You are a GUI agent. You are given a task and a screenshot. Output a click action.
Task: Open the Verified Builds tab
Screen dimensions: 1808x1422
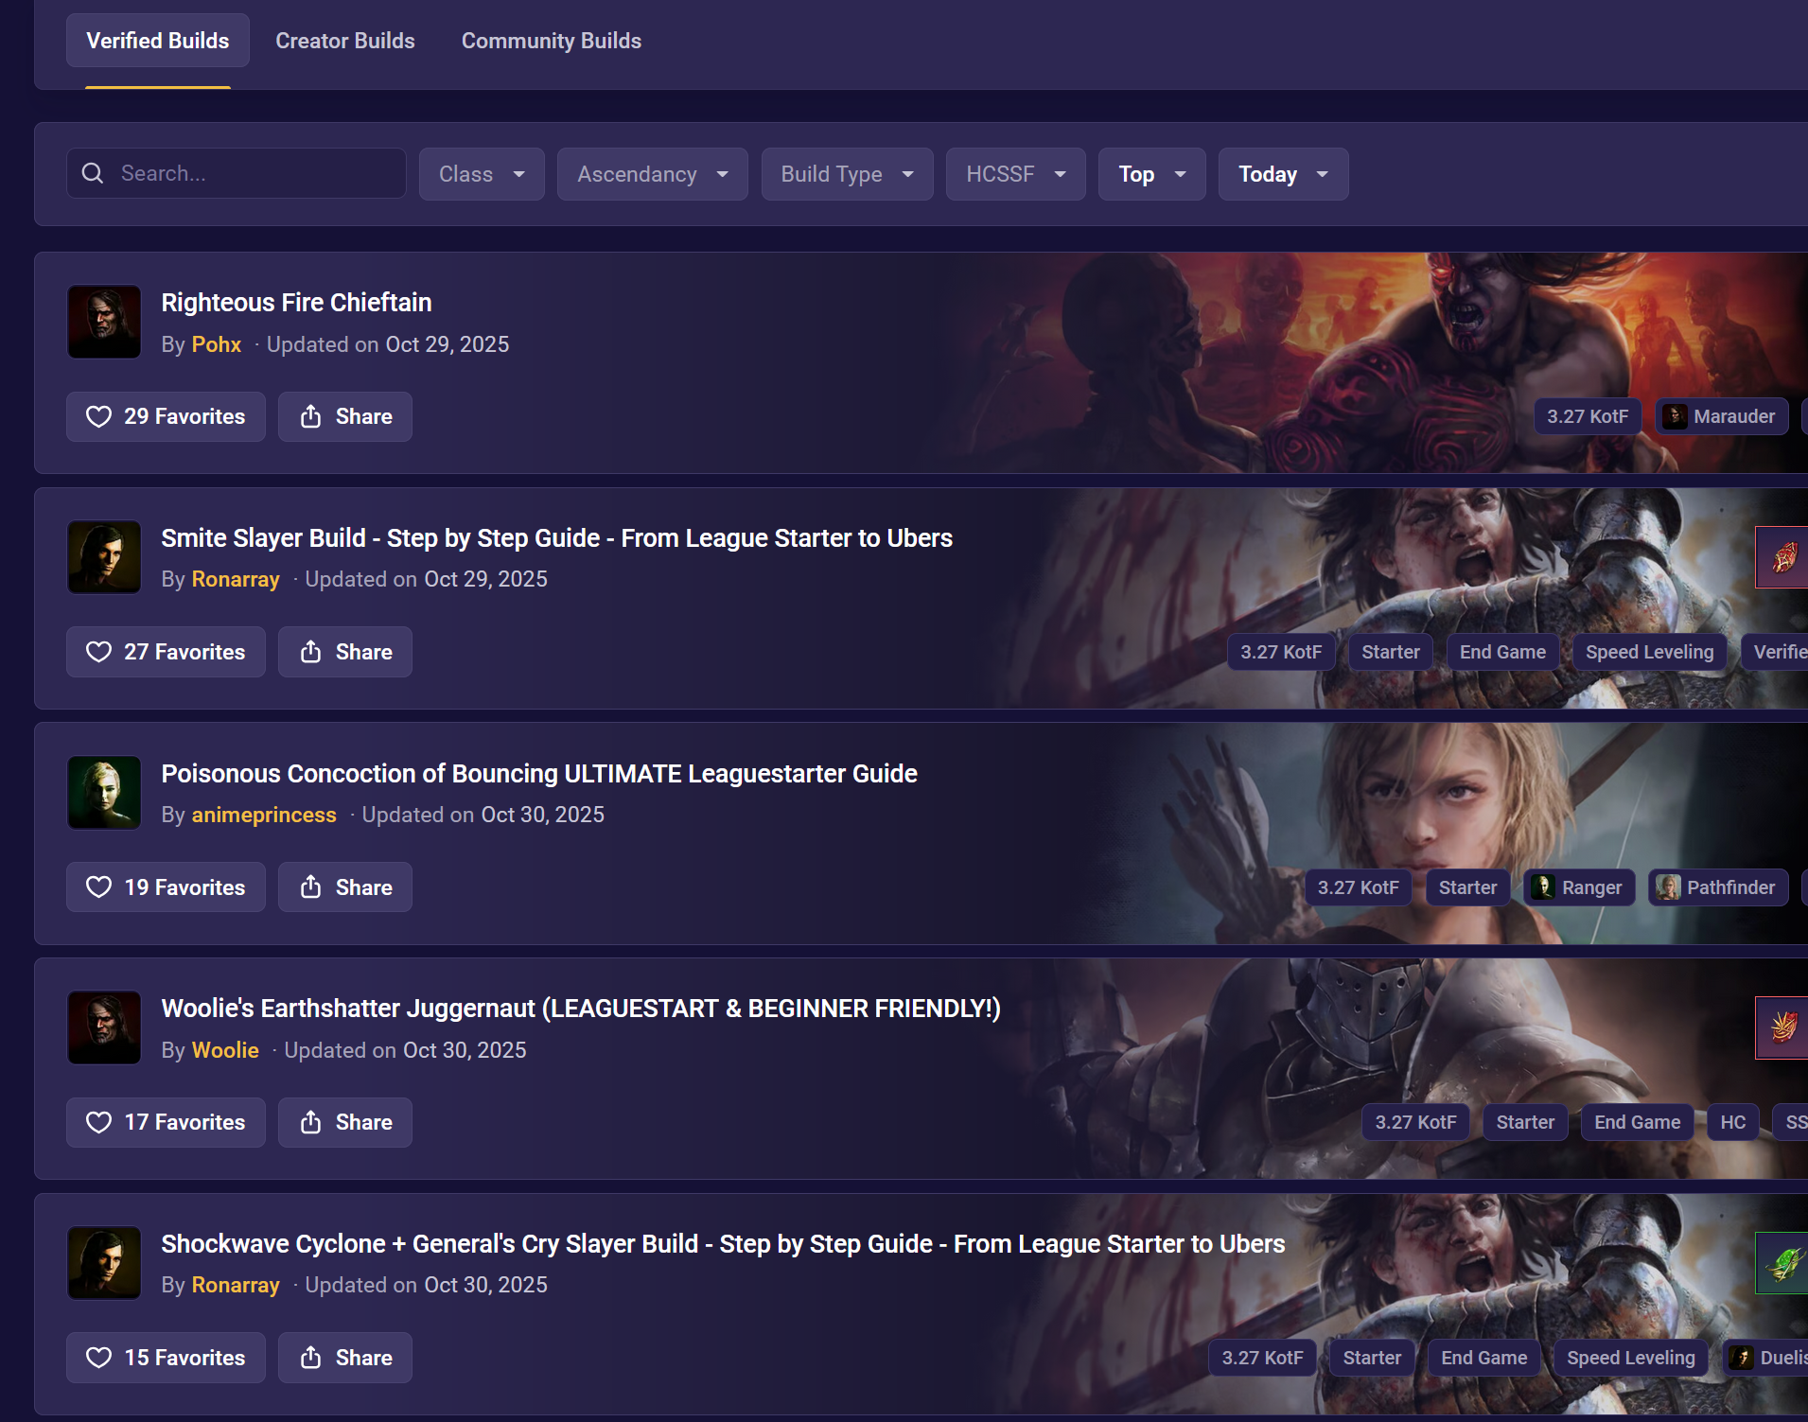[x=158, y=41]
